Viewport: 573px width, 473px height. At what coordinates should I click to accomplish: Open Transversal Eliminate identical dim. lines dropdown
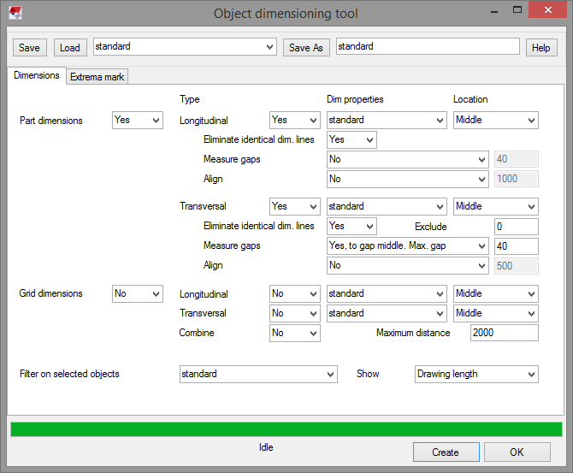[351, 227]
